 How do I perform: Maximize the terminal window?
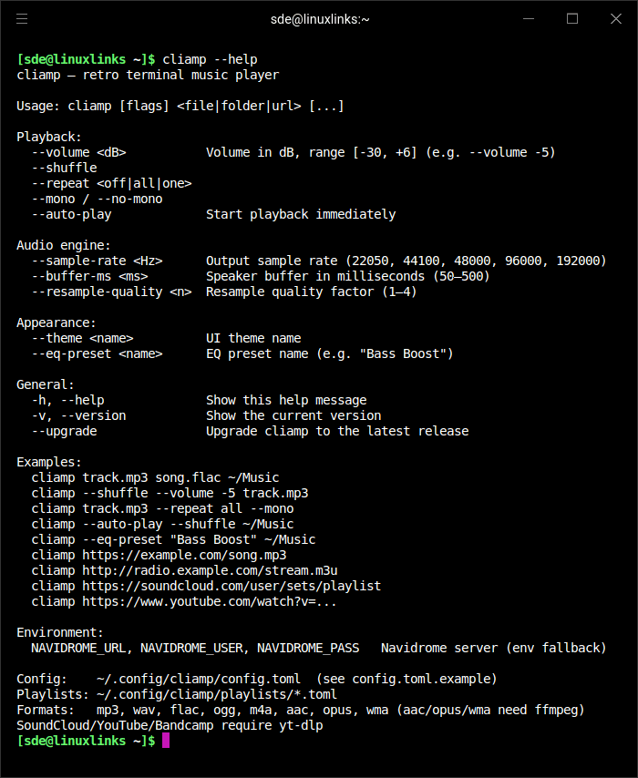[x=572, y=18]
